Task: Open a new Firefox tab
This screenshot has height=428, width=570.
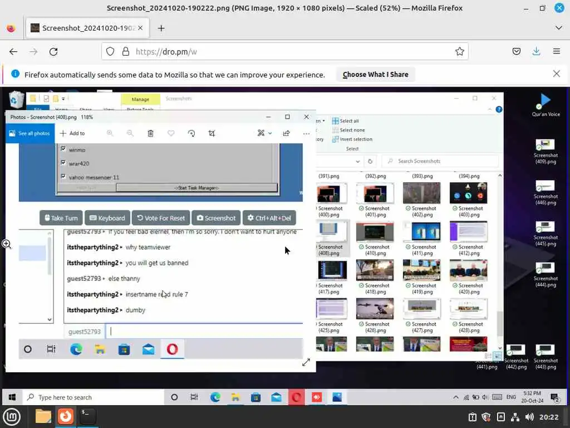Action: 161,28
